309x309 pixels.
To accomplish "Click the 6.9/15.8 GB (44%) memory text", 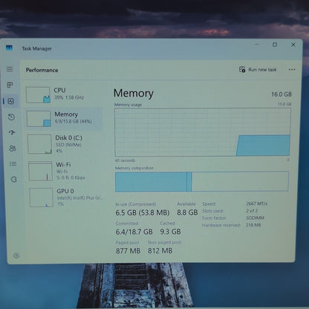I will 74,121.
